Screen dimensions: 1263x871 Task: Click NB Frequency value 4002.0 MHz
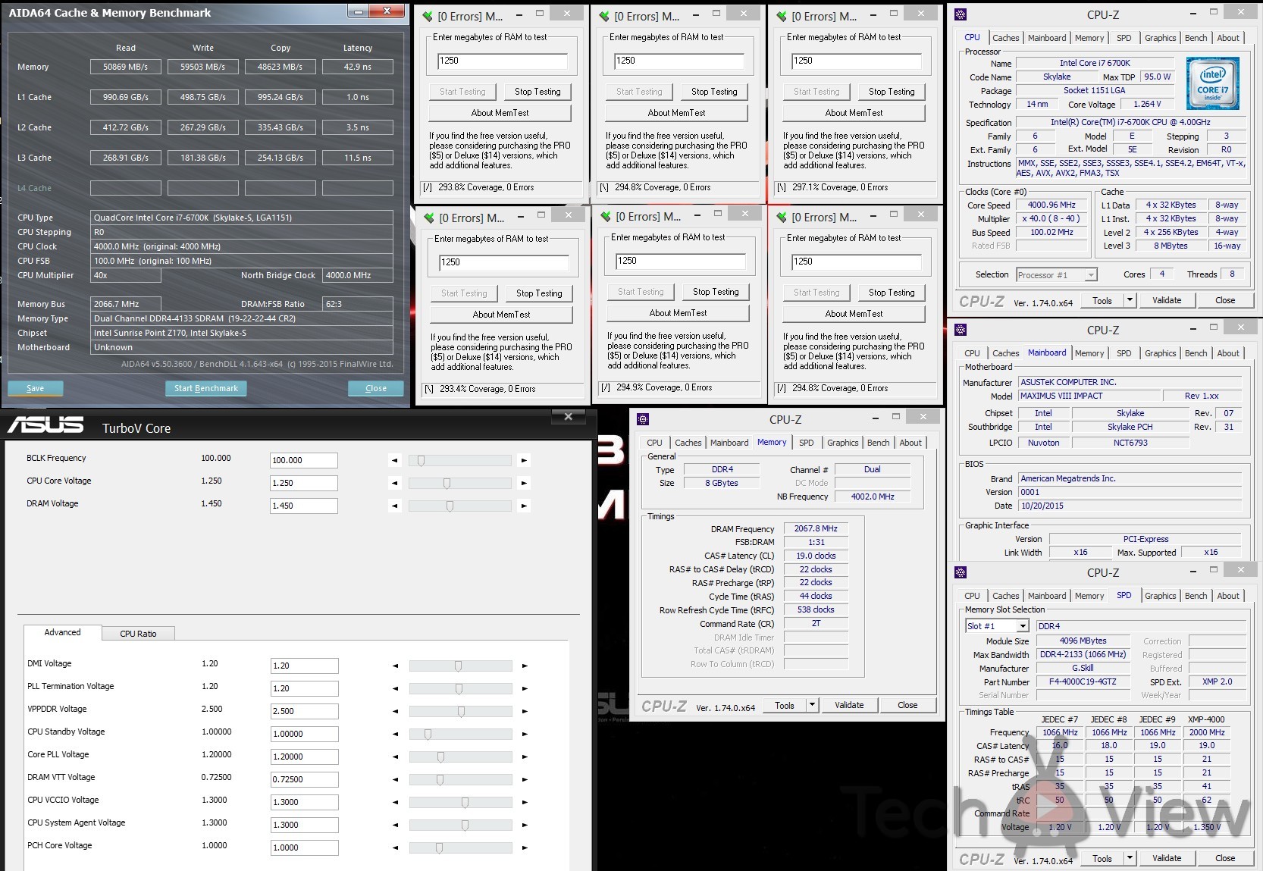873,497
